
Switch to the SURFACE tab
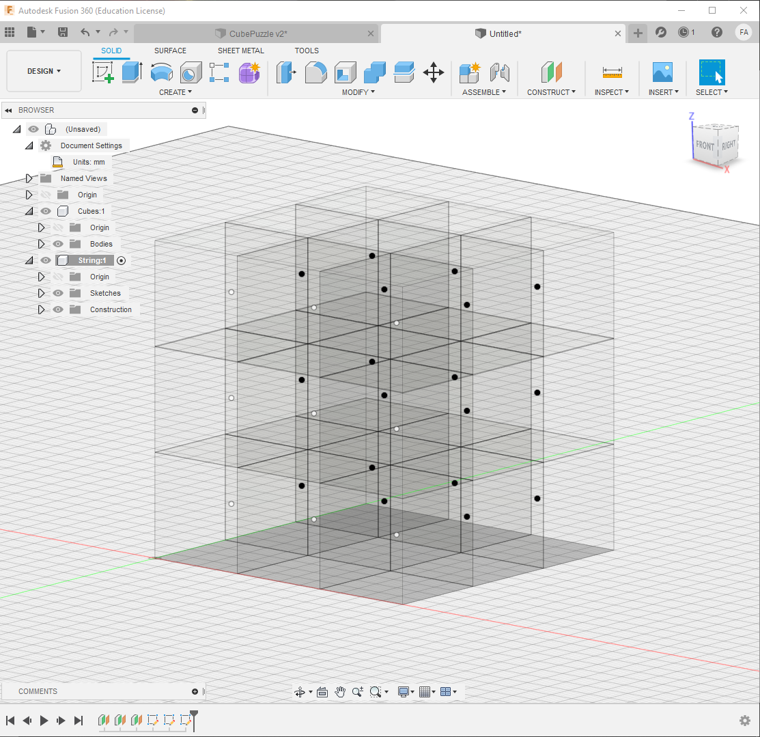[x=169, y=51]
